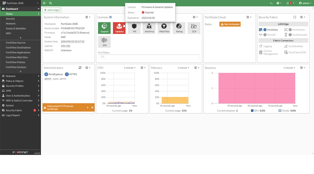This screenshot has width=314, height=174.
Task: Open the CLI console icon
Action: [271, 3]
